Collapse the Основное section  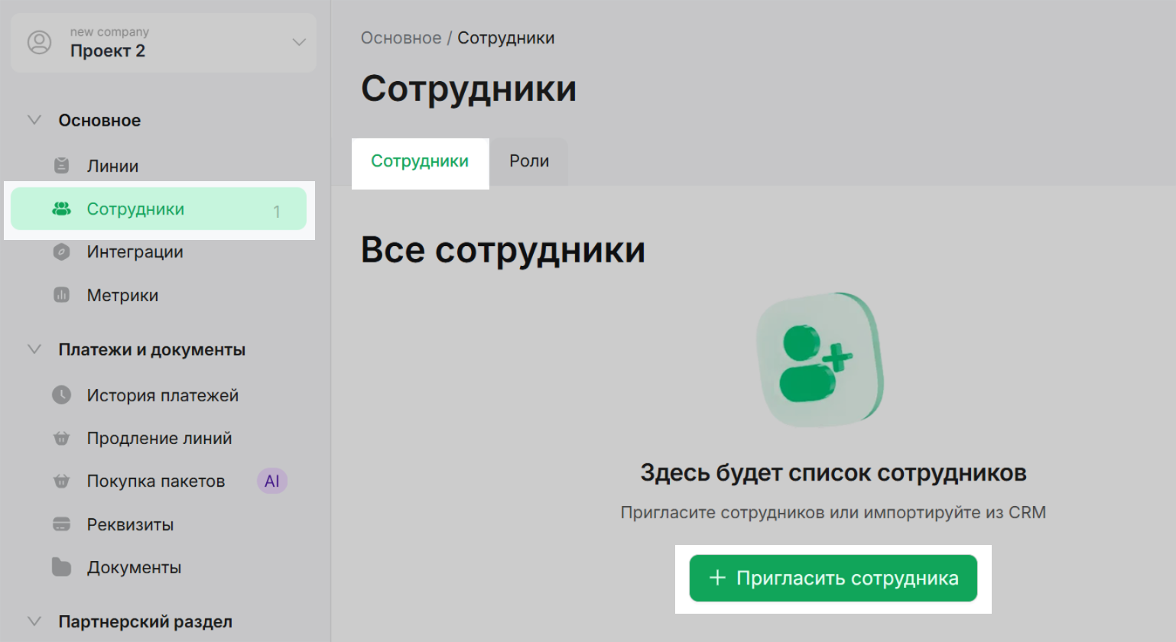[x=34, y=120]
